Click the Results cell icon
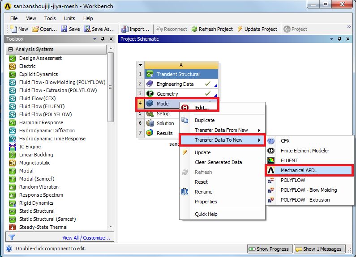 tap(150, 133)
